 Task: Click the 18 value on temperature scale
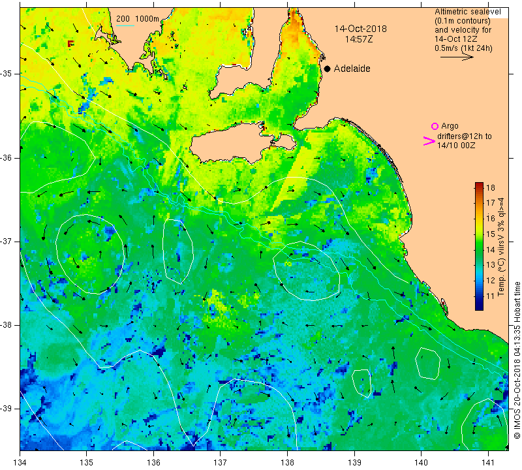(x=491, y=187)
